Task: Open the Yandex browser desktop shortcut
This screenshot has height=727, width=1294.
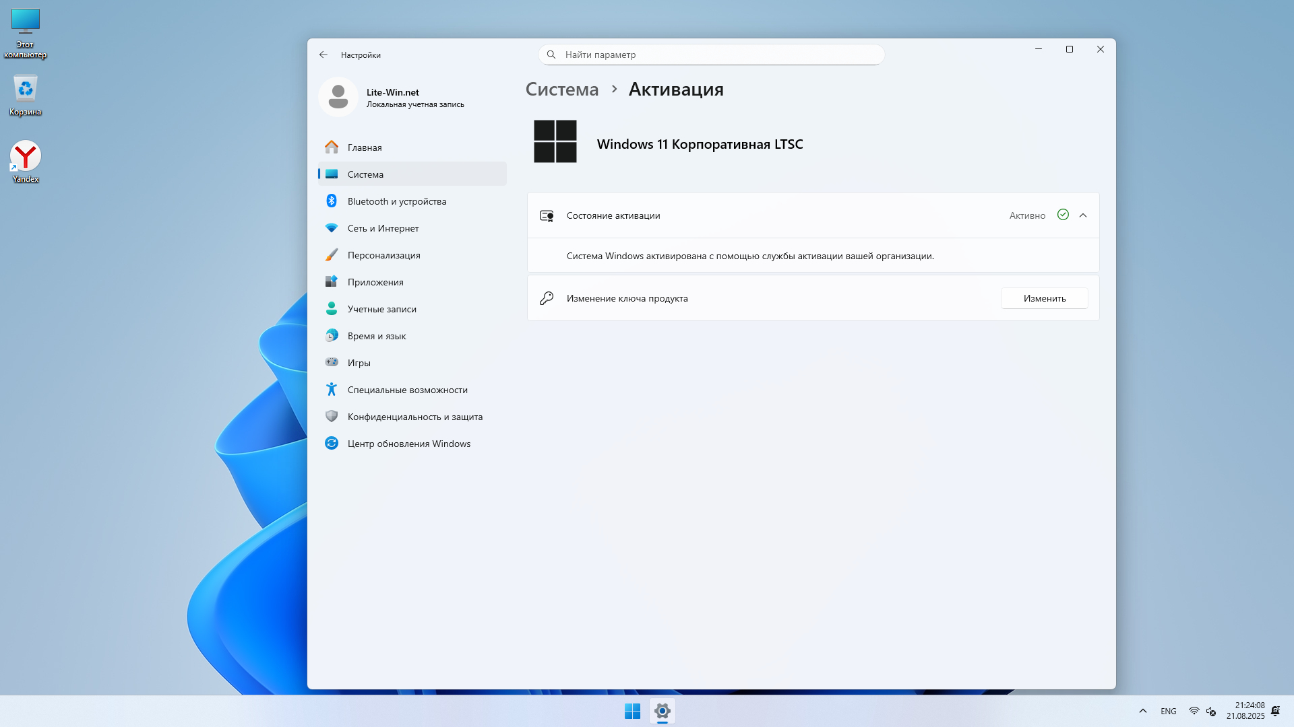Action: [26, 160]
